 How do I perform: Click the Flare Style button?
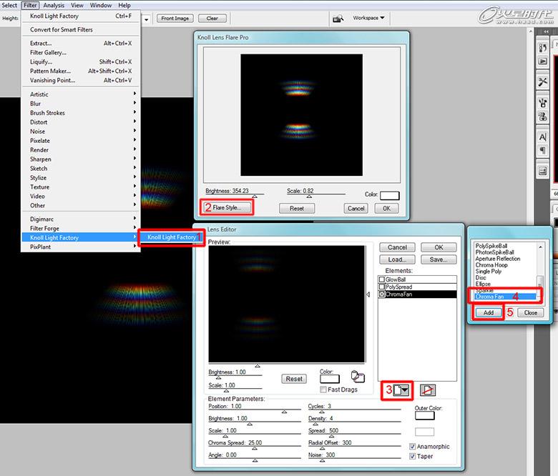coord(227,207)
